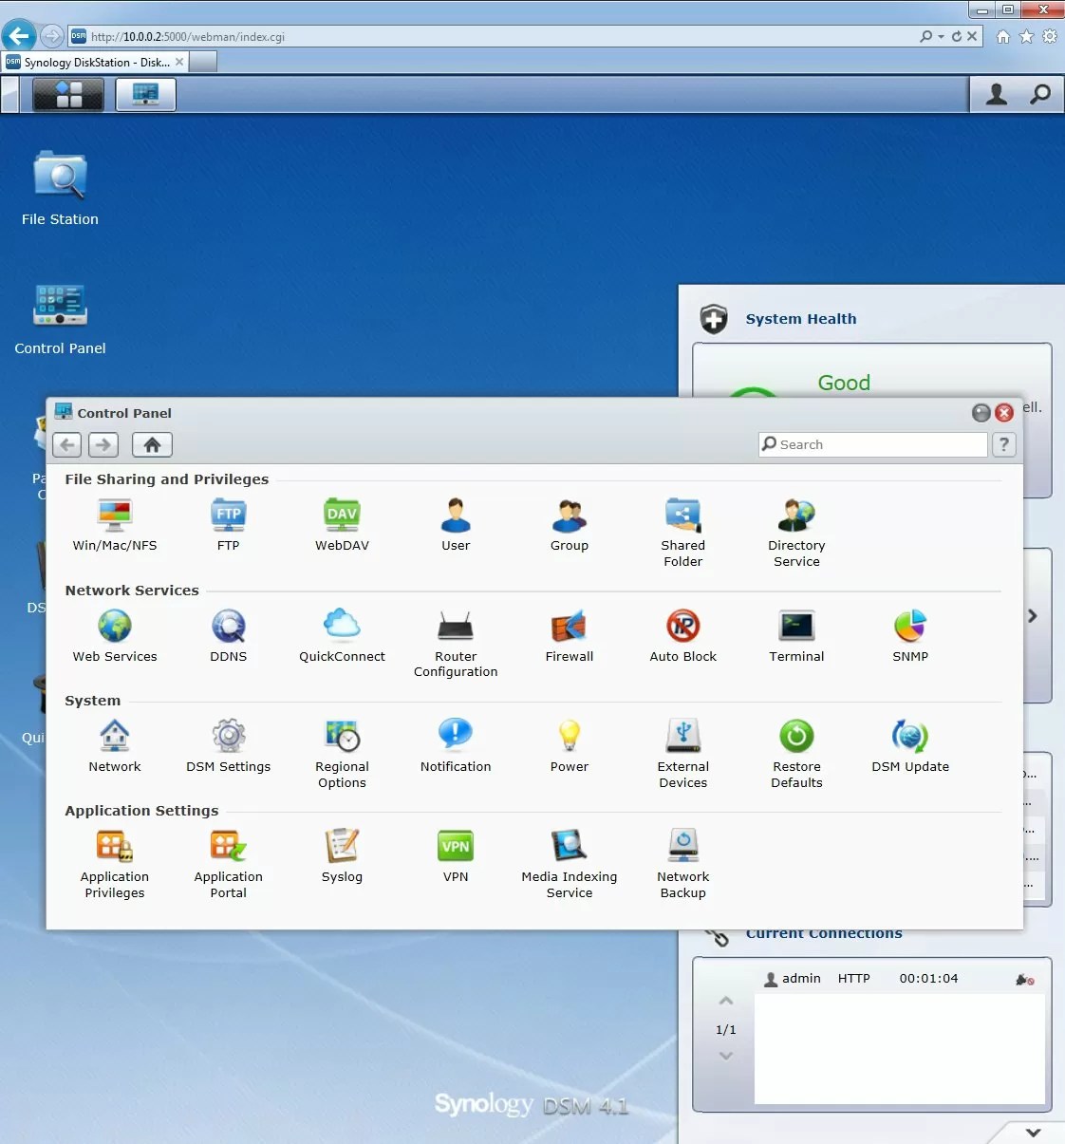Viewport: 1065px width, 1144px height.
Task: Open browser home page icon
Action: pyautogui.click(x=1003, y=36)
